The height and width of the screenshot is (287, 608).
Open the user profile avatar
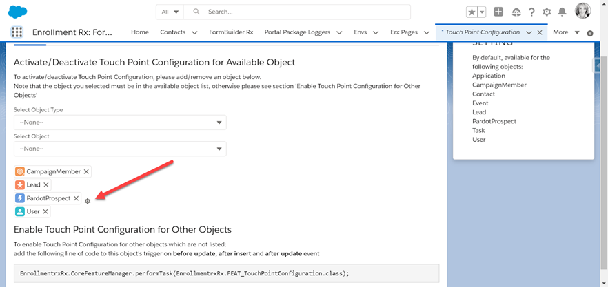582,12
